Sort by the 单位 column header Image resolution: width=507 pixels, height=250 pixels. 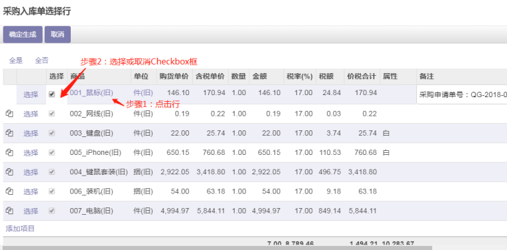(x=143, y=76)
